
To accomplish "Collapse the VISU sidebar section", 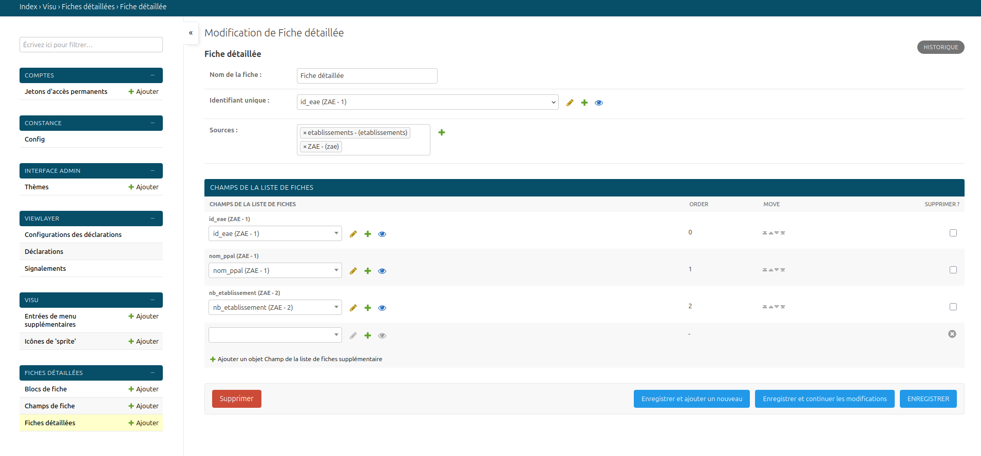I will pyautogui.click(x=153, y=300).
